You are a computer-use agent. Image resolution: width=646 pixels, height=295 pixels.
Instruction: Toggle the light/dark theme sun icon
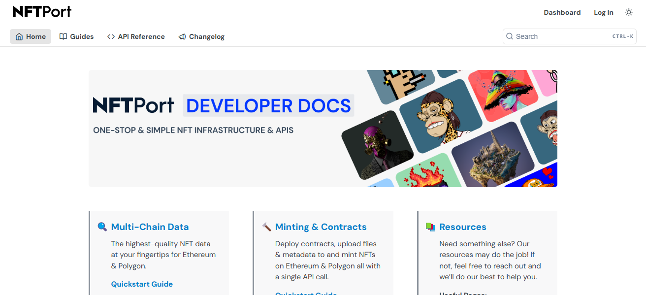629,12
